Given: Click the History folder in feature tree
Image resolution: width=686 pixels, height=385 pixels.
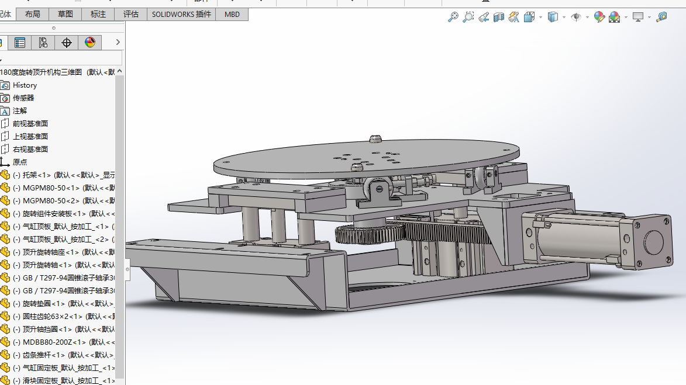Looking at the screenshot, I should click(25, 85).
